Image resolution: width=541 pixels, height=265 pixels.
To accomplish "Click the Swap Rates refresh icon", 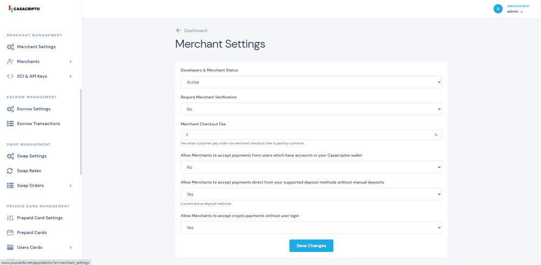I will click(10, 171).
